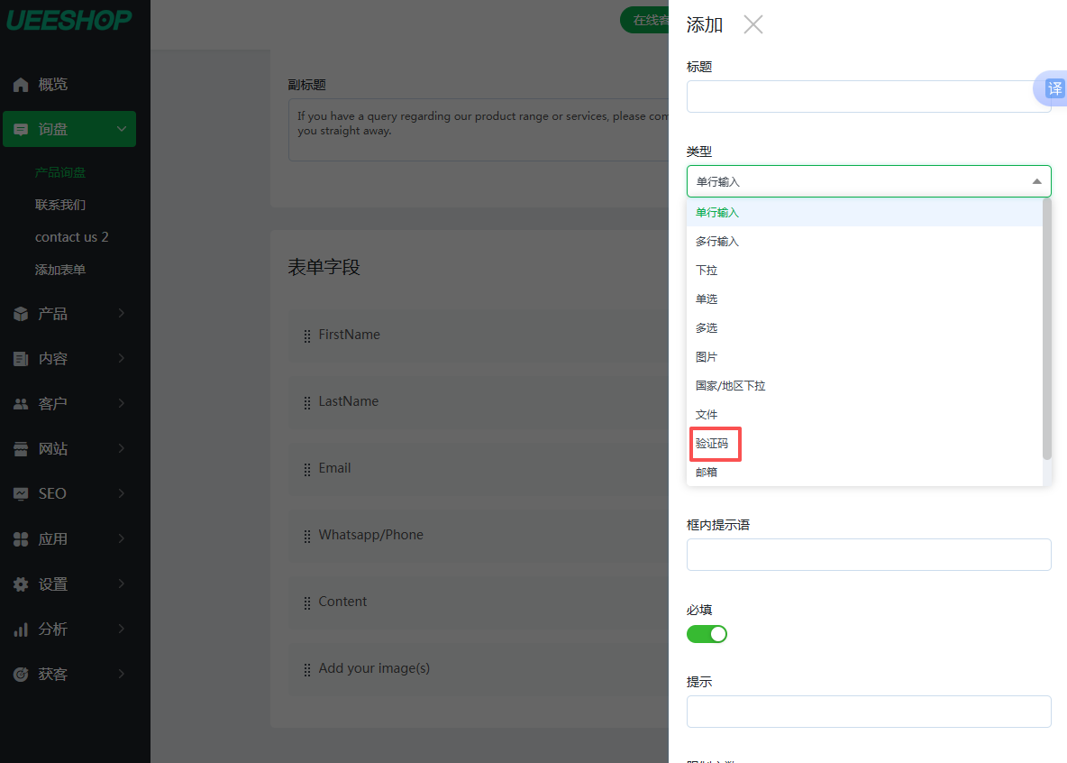Click the 框内提示语 input field
Viewport: 1067px width, 763px height.
[x=869, y=555]
